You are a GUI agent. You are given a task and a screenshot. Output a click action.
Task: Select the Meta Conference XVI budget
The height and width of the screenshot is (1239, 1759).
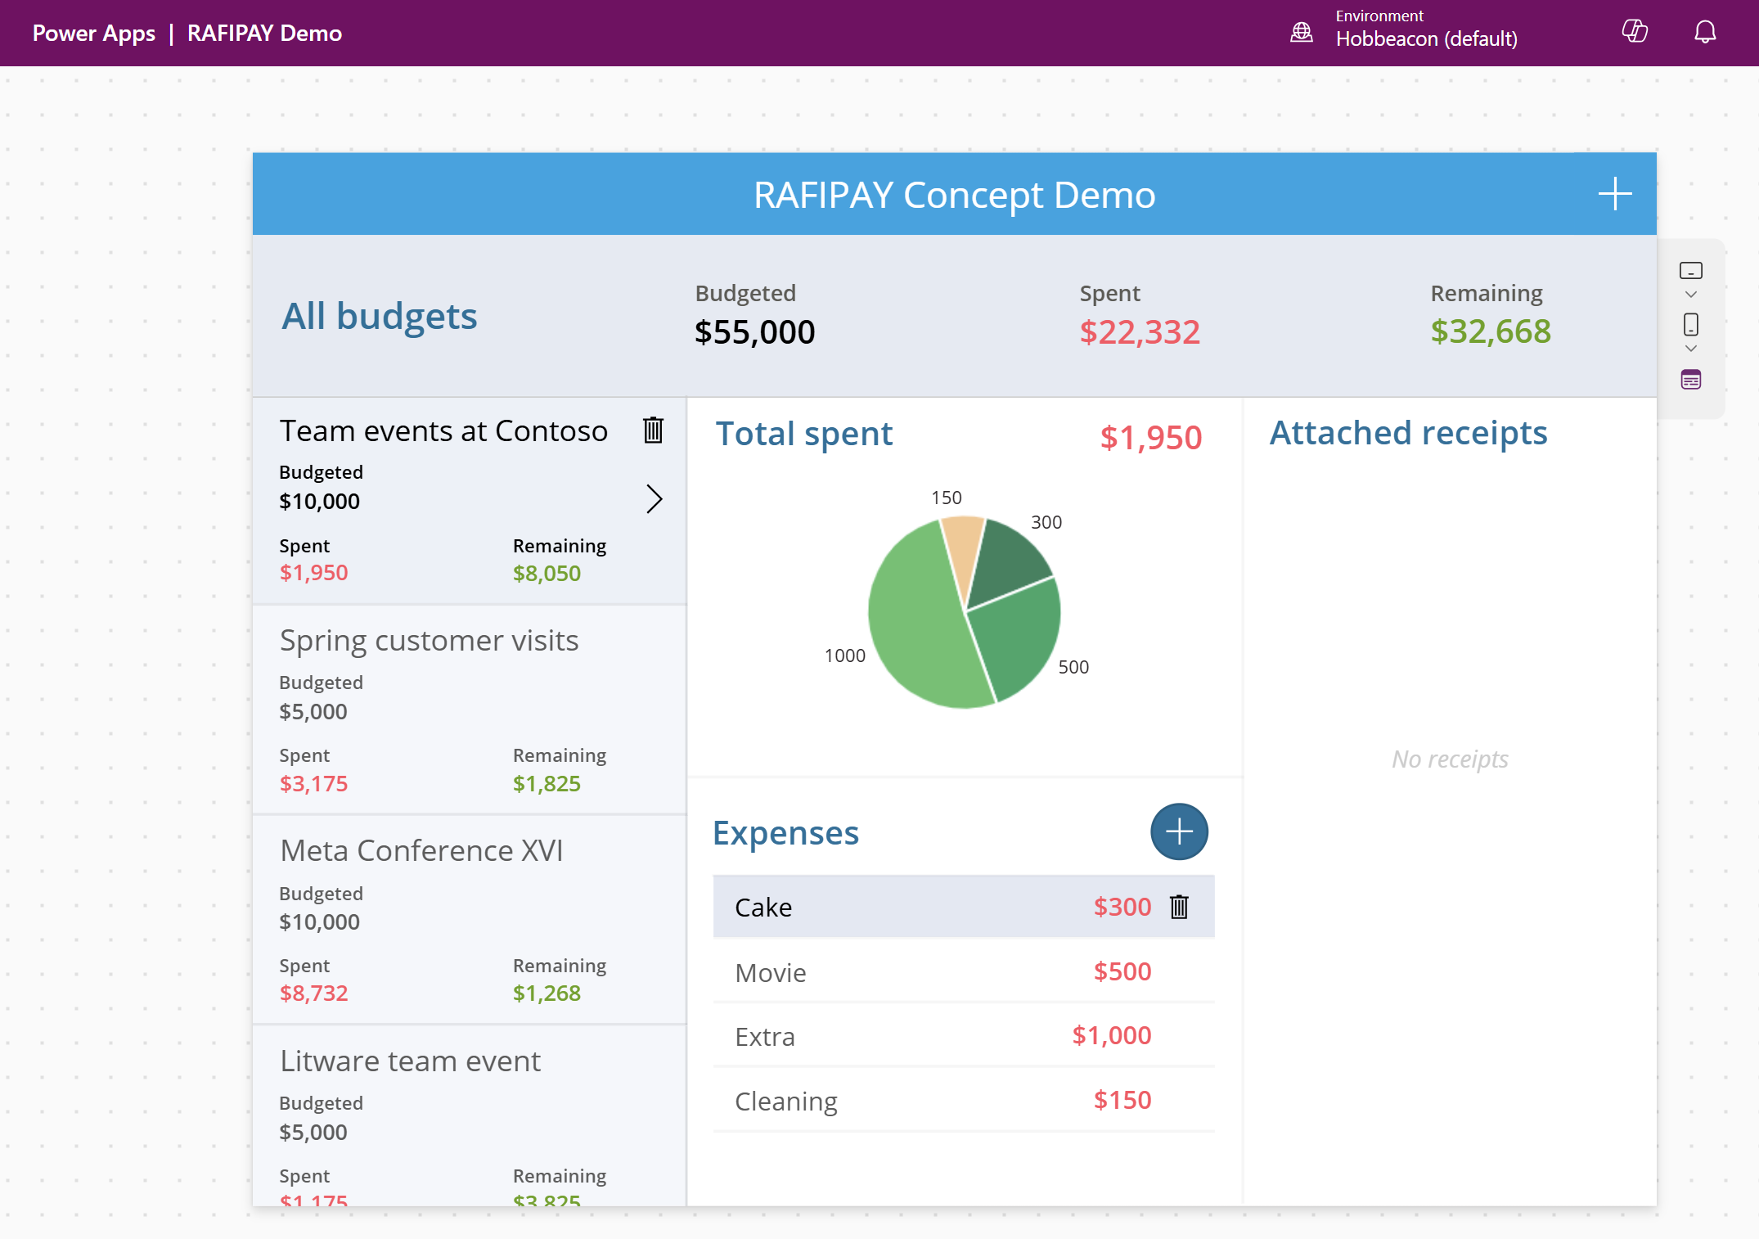[470, 920]
